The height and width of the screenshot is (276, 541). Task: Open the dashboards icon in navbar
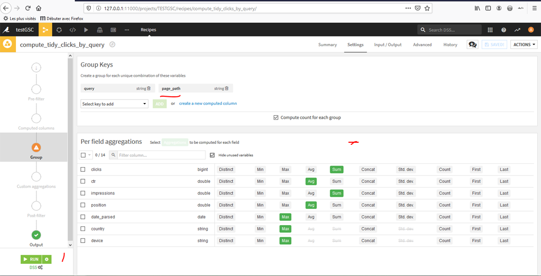point(113,30)
